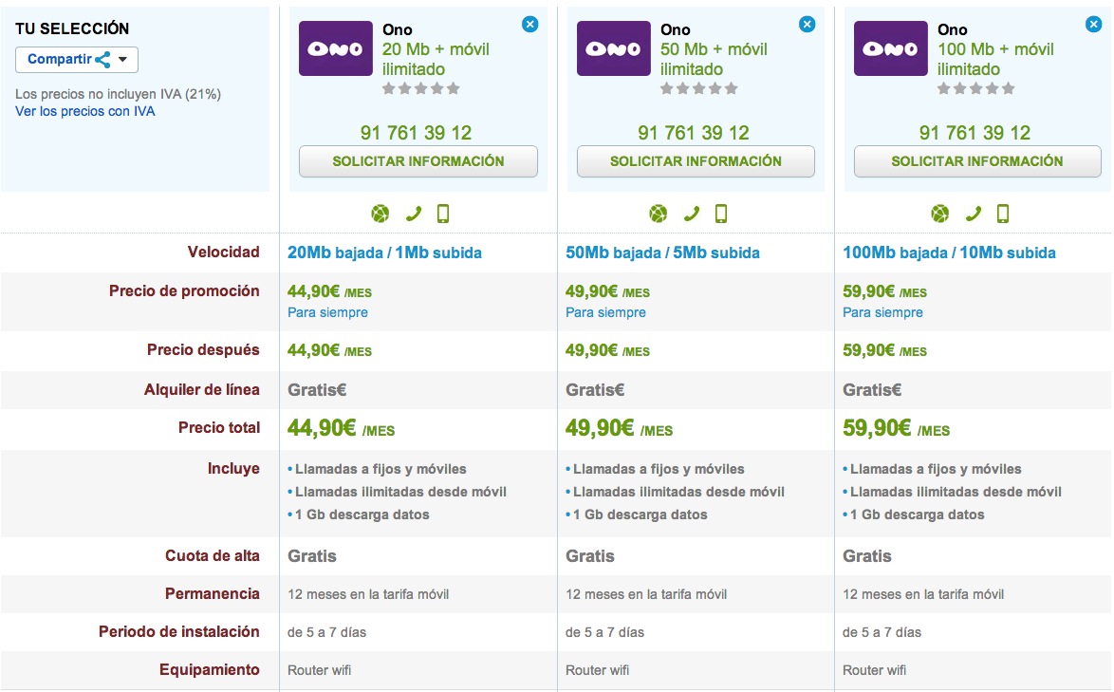Screen dimensions: 1114x692
Task: Click the 59,90€ /MES price in Precio total
Action: point(896,428)
